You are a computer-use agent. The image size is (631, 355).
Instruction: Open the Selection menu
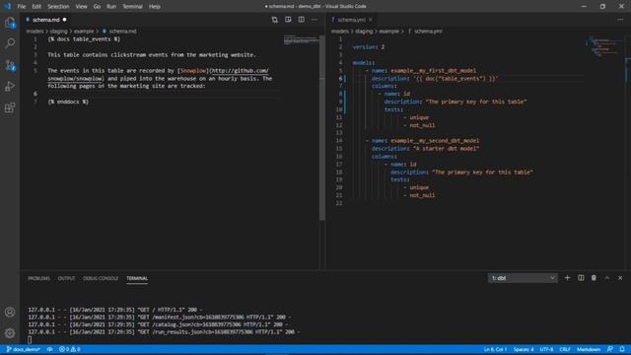click(x=58, y=7)
